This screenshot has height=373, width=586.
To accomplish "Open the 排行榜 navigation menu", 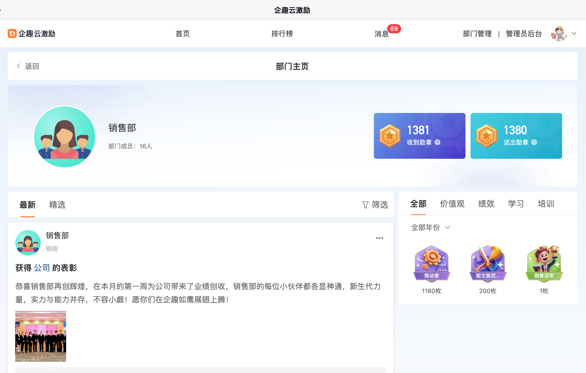I will (x=282, y=34).
